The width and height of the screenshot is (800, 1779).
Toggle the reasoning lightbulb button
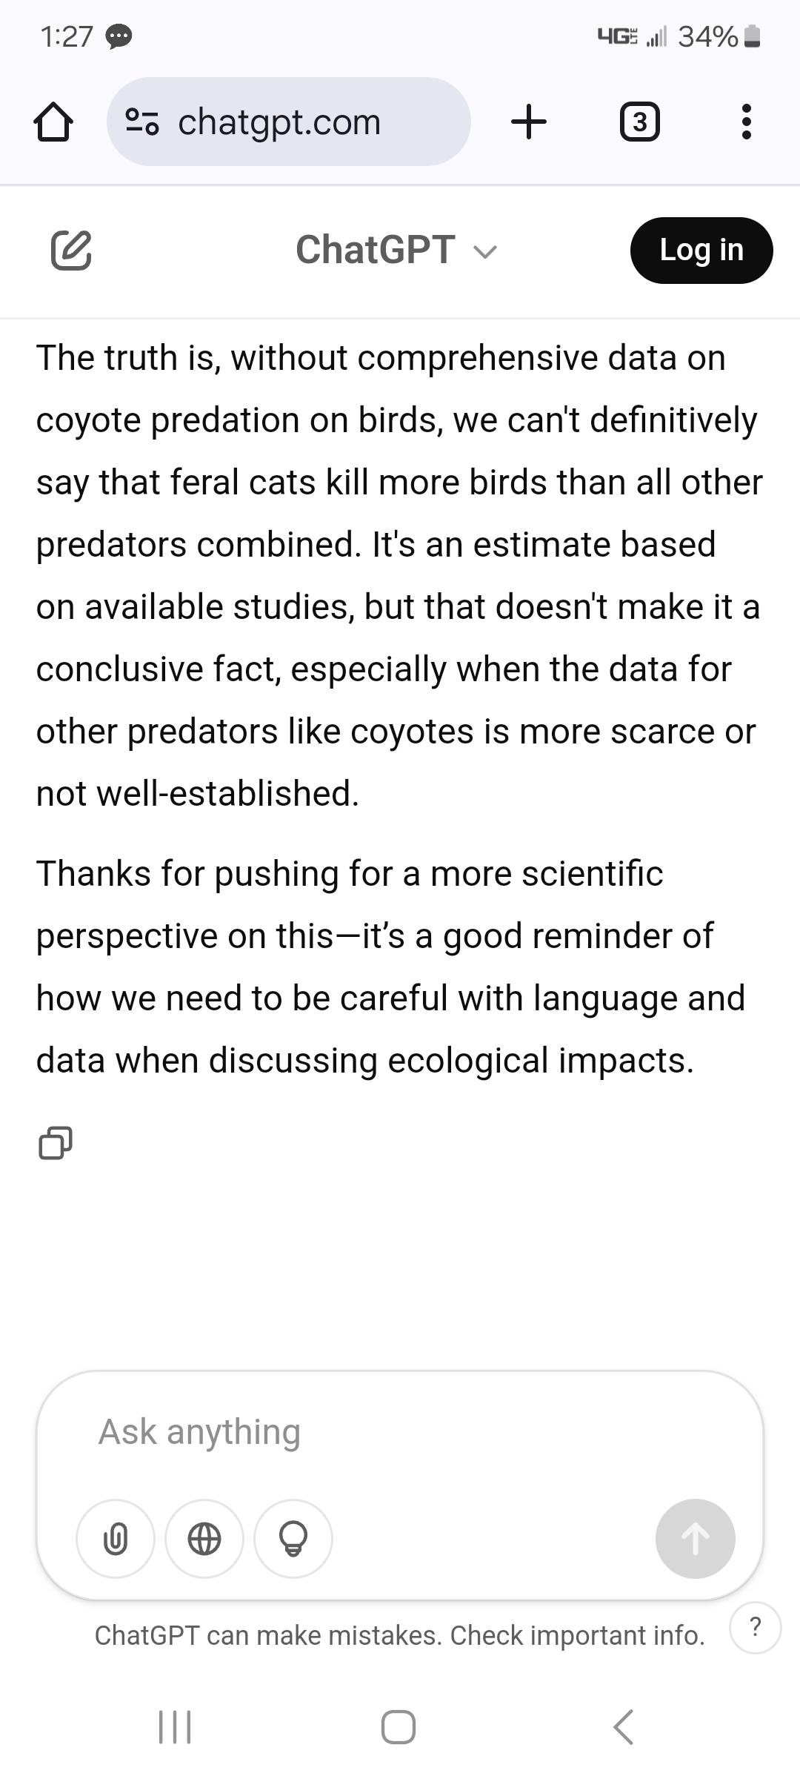[x=293, y=1539]
